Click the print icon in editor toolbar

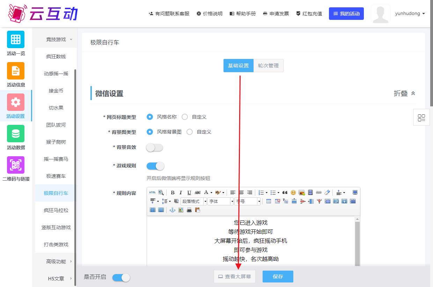(189, 210)
